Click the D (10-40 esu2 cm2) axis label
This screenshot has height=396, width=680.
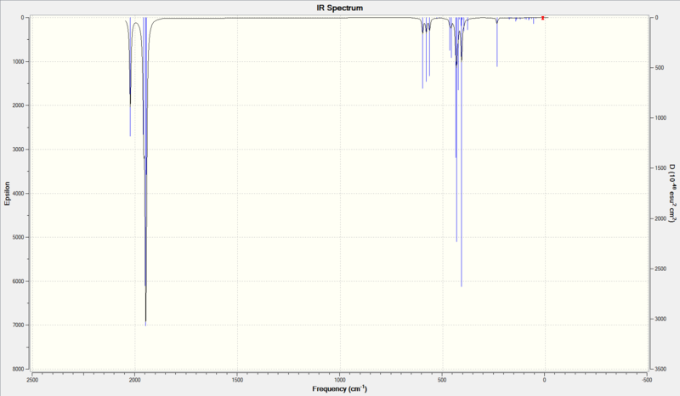click(x=671, y=194)
